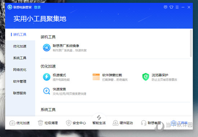Open the 浏览器保护 tool title
198x137 pixels.
[x=160, y=75]
